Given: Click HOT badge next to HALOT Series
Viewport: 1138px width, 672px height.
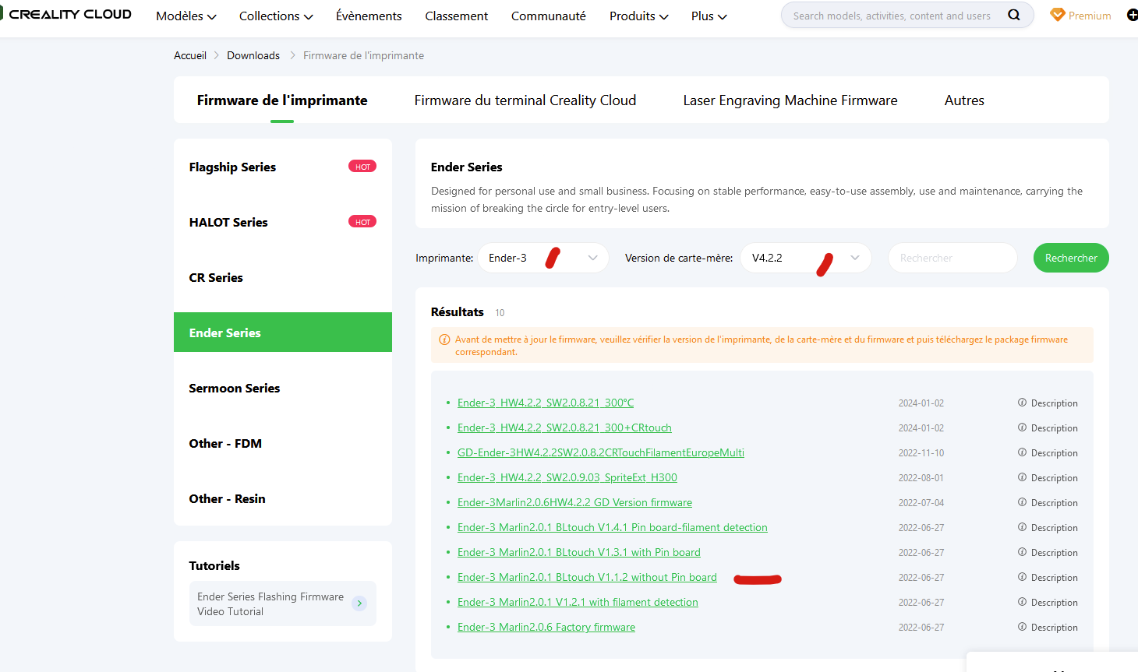Looking at the screenshot, I should (362, 222).
